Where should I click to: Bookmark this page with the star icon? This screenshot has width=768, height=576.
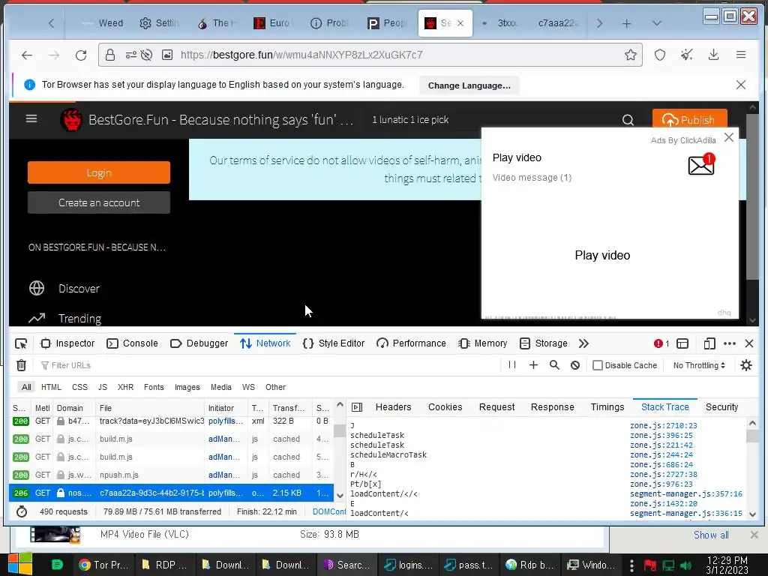(630, 55)
